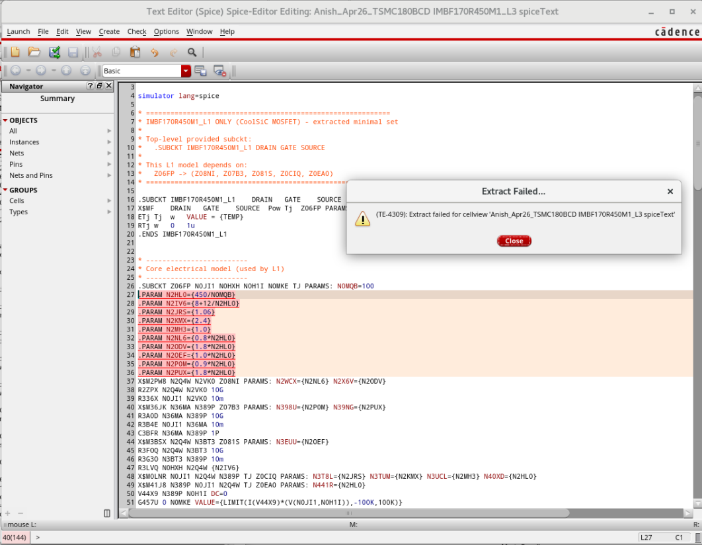Open the Basic workspace dropdown

click(x=186, y=71)
